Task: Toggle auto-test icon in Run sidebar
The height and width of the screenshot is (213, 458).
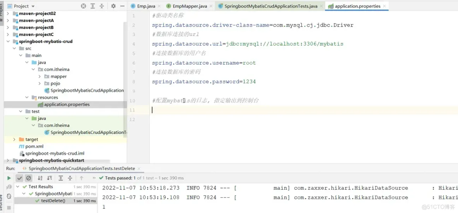Action: [x=9, y=196]
